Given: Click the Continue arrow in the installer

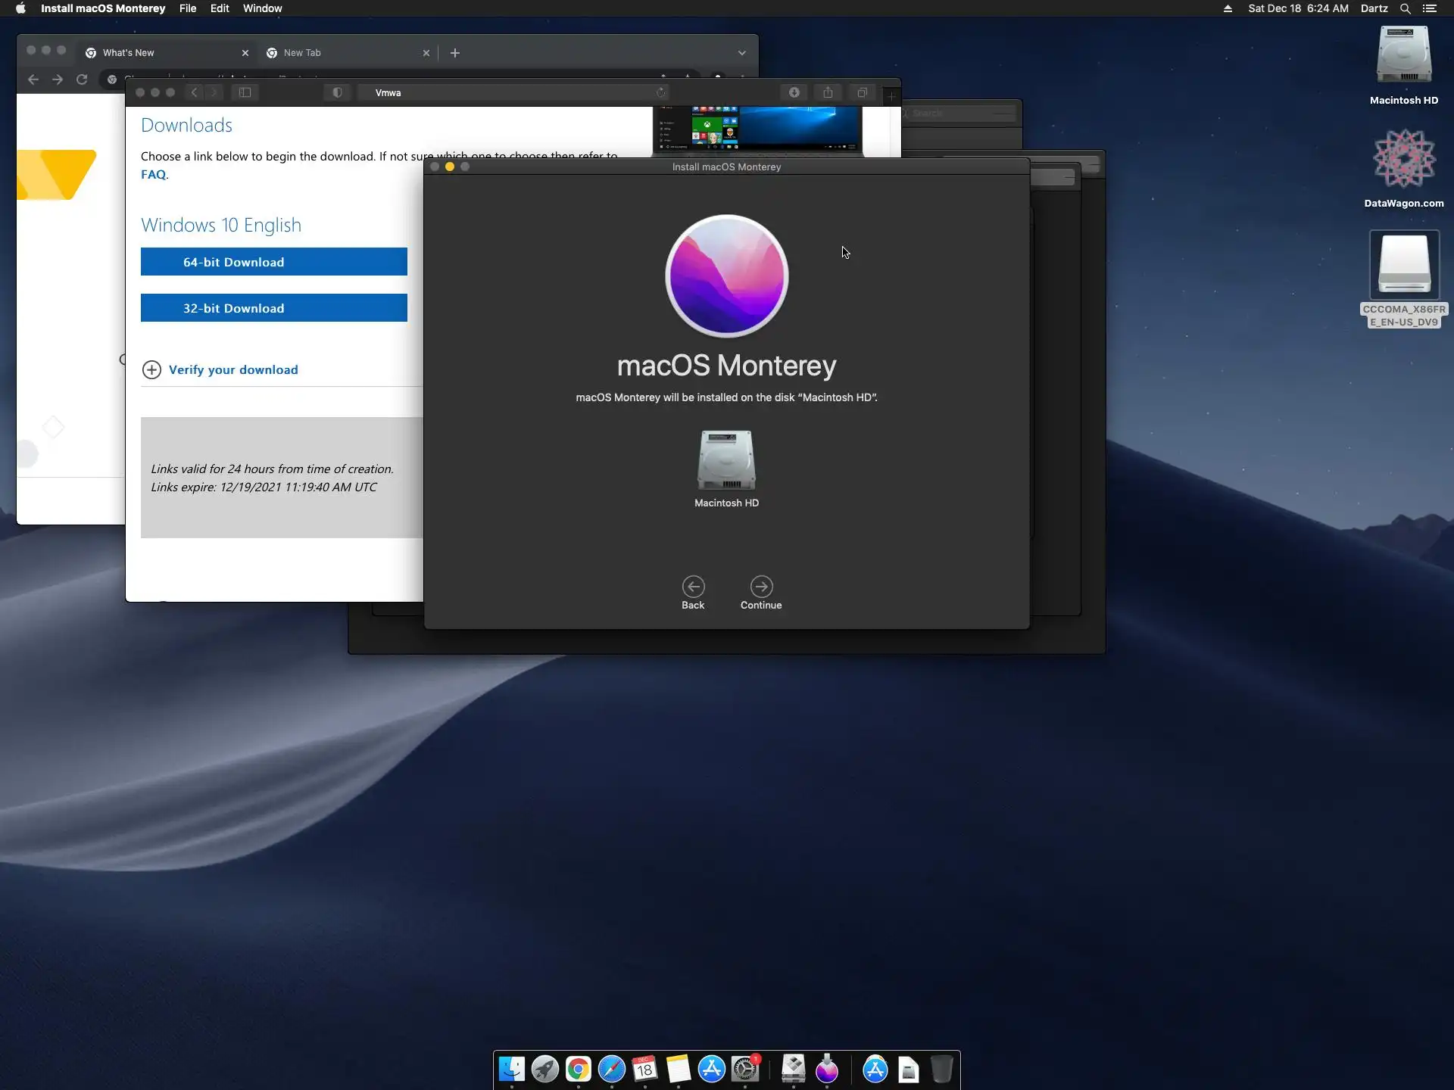Looking at the screenshot, I should (761, 587).
